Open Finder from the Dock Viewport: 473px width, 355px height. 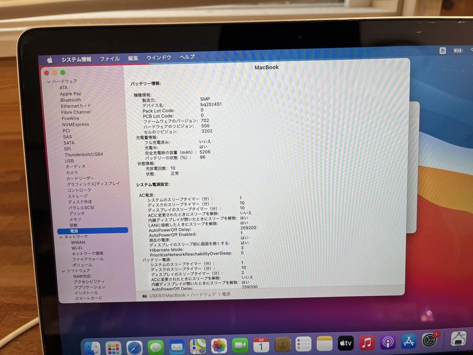pyautogui.click(x=92, y=348)
